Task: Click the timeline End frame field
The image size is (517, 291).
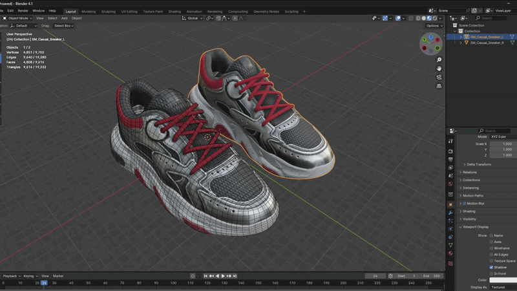Action: tap(432, 276)
